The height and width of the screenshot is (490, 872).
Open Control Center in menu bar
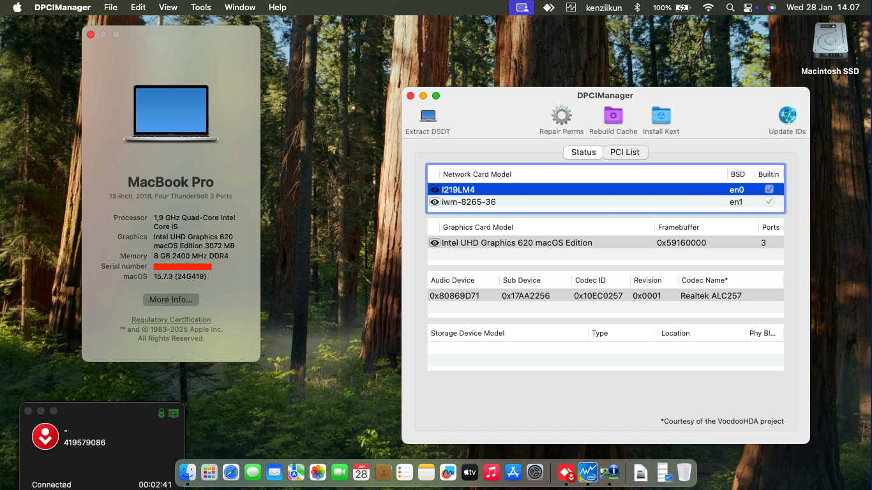748,7
